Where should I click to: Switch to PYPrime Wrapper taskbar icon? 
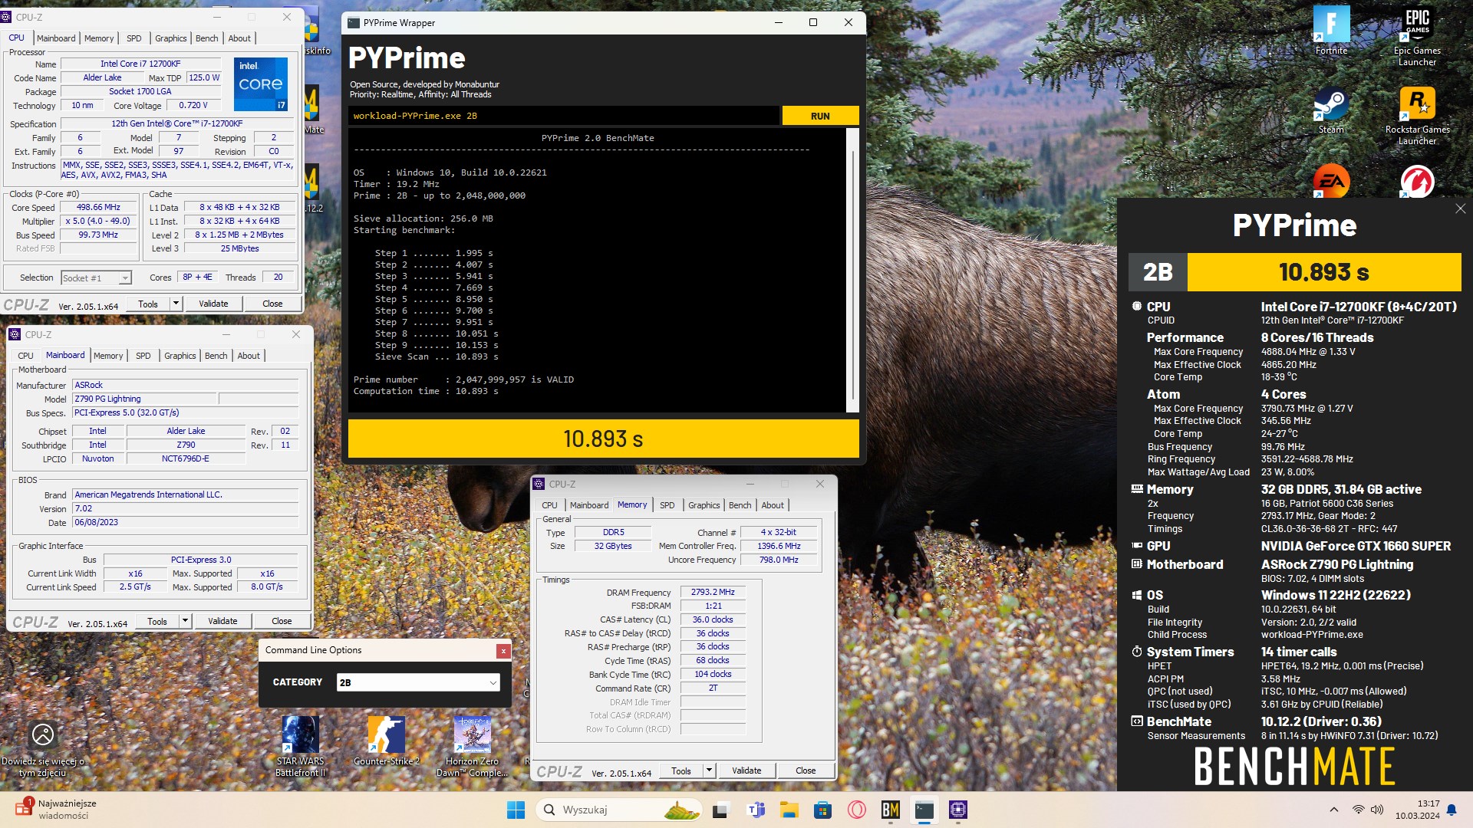924,810
